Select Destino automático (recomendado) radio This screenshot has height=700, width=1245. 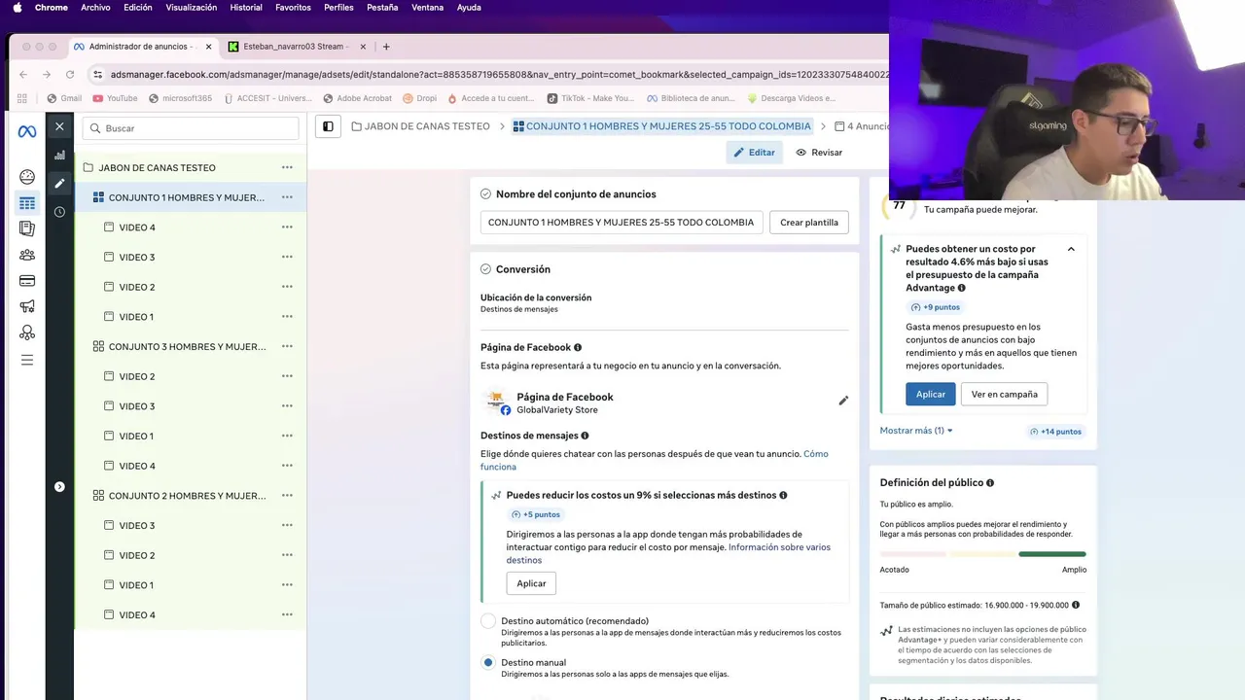pyautogui.click(x=488, y=621)
